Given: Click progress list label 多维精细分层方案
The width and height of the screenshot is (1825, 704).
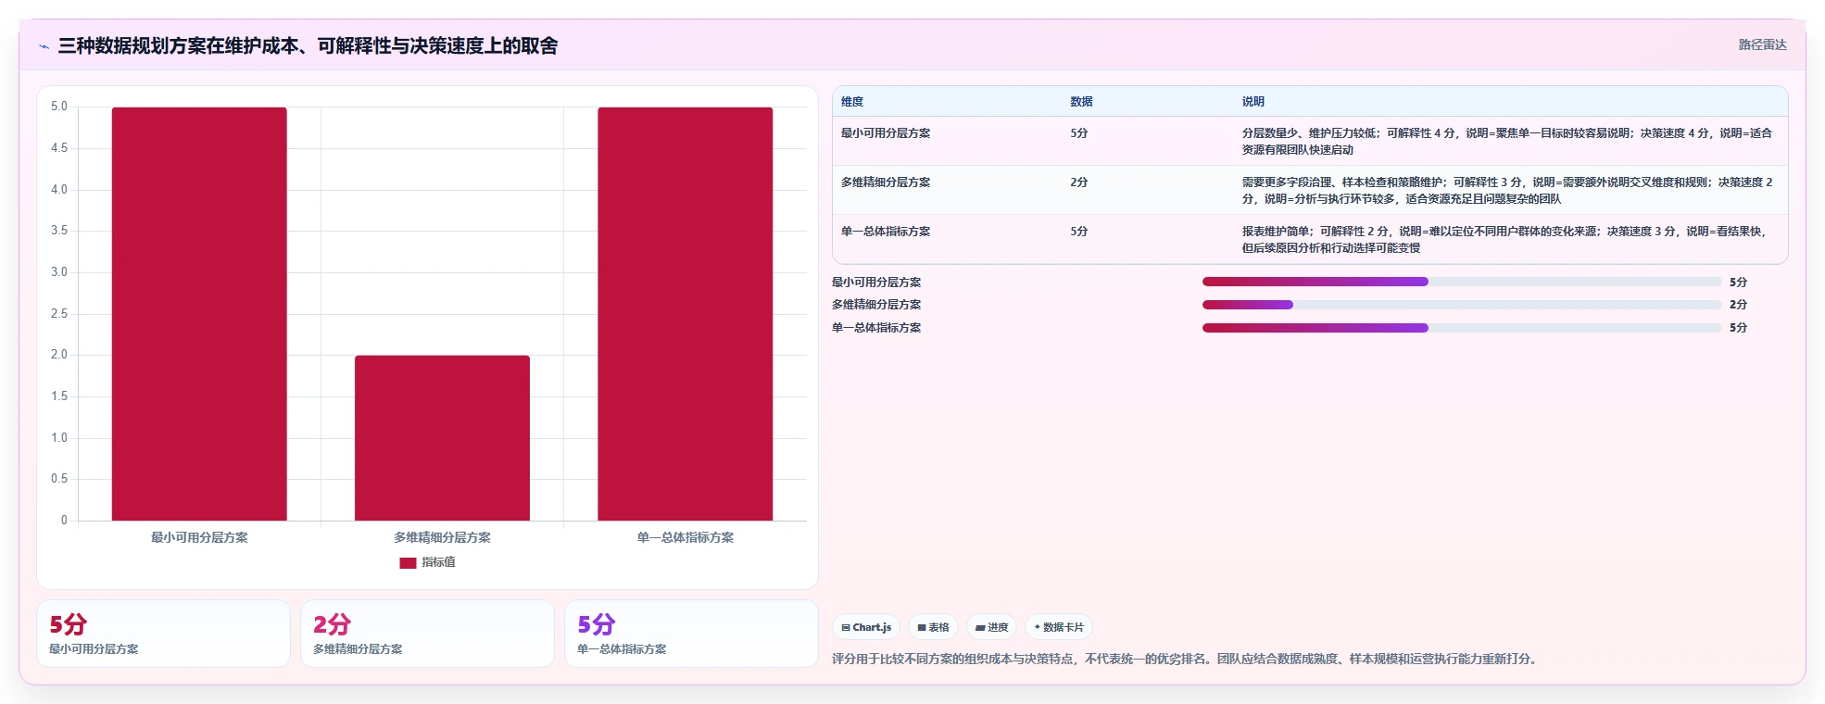Looking at the screenshot, I should [x=876, y=305].
